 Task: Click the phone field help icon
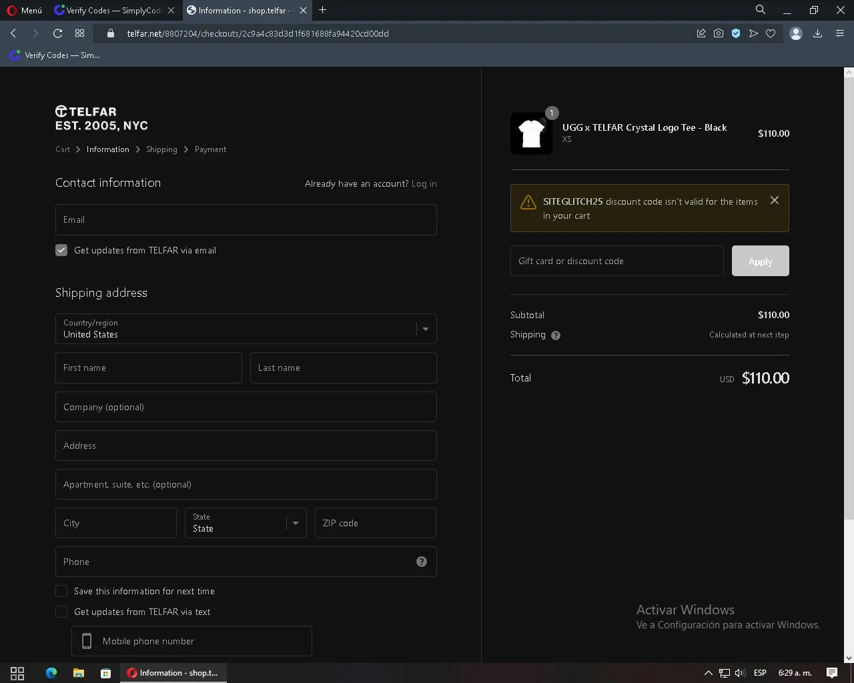pos(422,562)
